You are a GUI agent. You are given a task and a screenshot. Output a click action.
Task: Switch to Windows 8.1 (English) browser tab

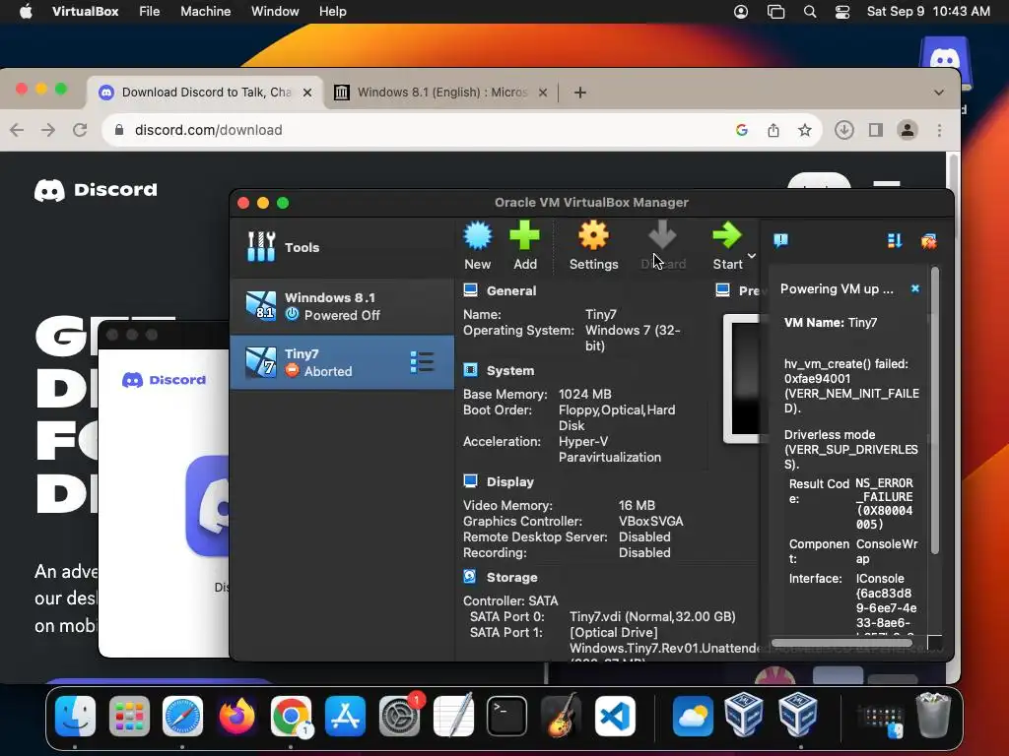(441, 92)
